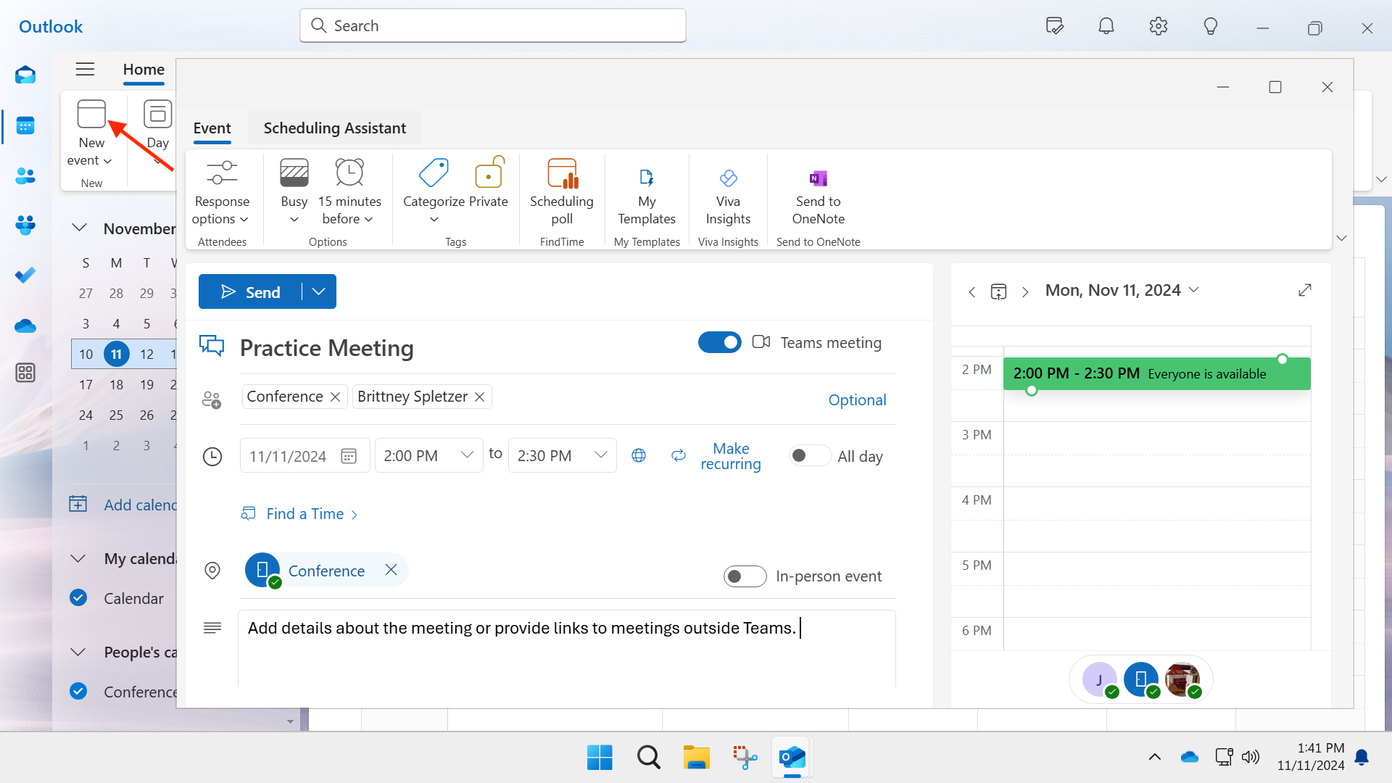Select the Home tab
The image size is (1392, 783).
tap(144, 70)
